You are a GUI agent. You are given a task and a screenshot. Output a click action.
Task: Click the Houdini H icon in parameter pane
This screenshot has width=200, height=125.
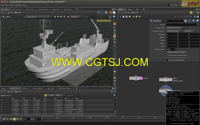[189, 21]
